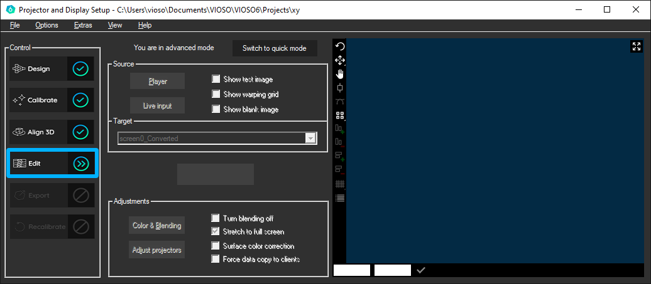Open the Options menu
Image resolution: width=651 pixels, height=284 pixels.
click(46, 25)
